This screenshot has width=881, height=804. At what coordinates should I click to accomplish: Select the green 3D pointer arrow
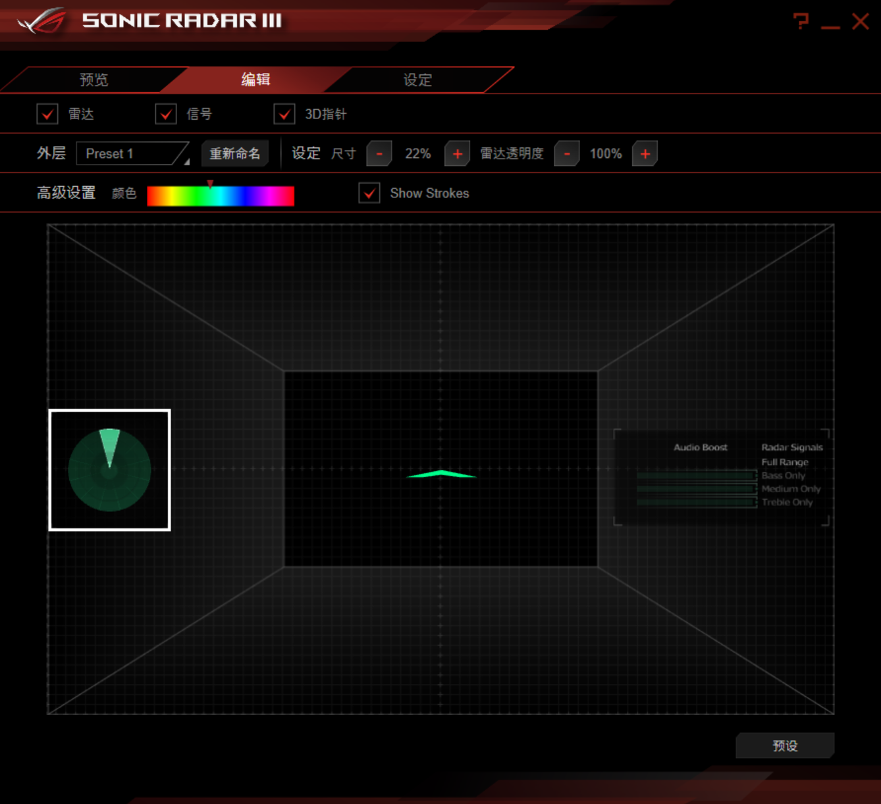point(440,474)
